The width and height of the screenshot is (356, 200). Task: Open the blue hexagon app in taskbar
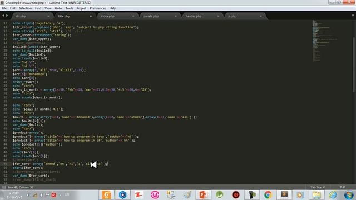[123, 195]
